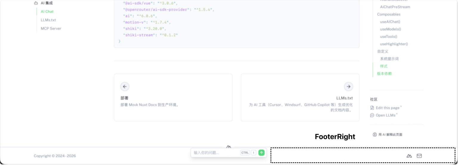
Task: Jump to useAIChat() heading
Action: click(390, 22)
